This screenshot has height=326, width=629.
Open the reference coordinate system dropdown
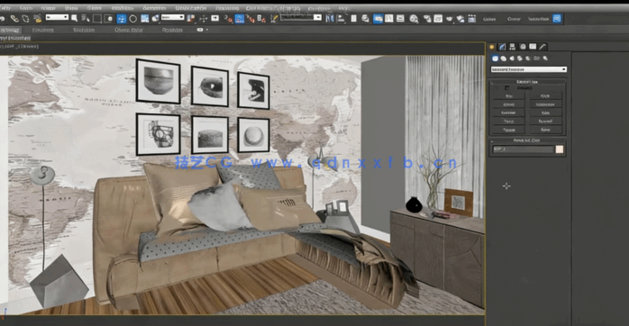(x=172, y=17)
